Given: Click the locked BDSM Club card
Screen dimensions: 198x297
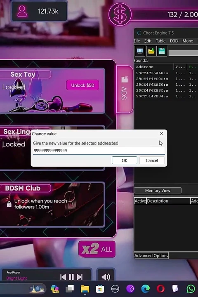Looking at the screenshot, I should 52,204.
